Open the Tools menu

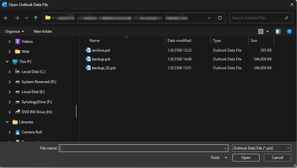coord(219,158)
